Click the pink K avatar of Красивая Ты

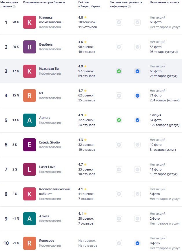(30, 71)
